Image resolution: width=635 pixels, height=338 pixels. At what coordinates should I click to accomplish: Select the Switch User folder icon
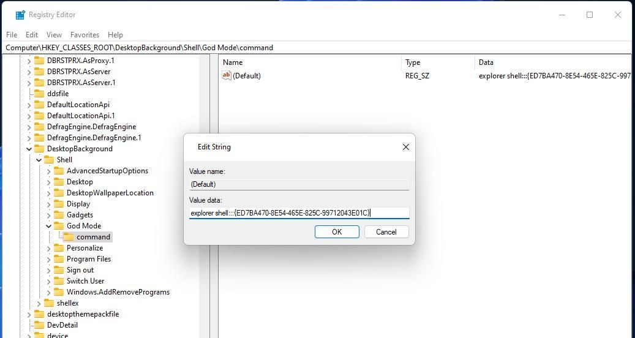click(59, 280)
